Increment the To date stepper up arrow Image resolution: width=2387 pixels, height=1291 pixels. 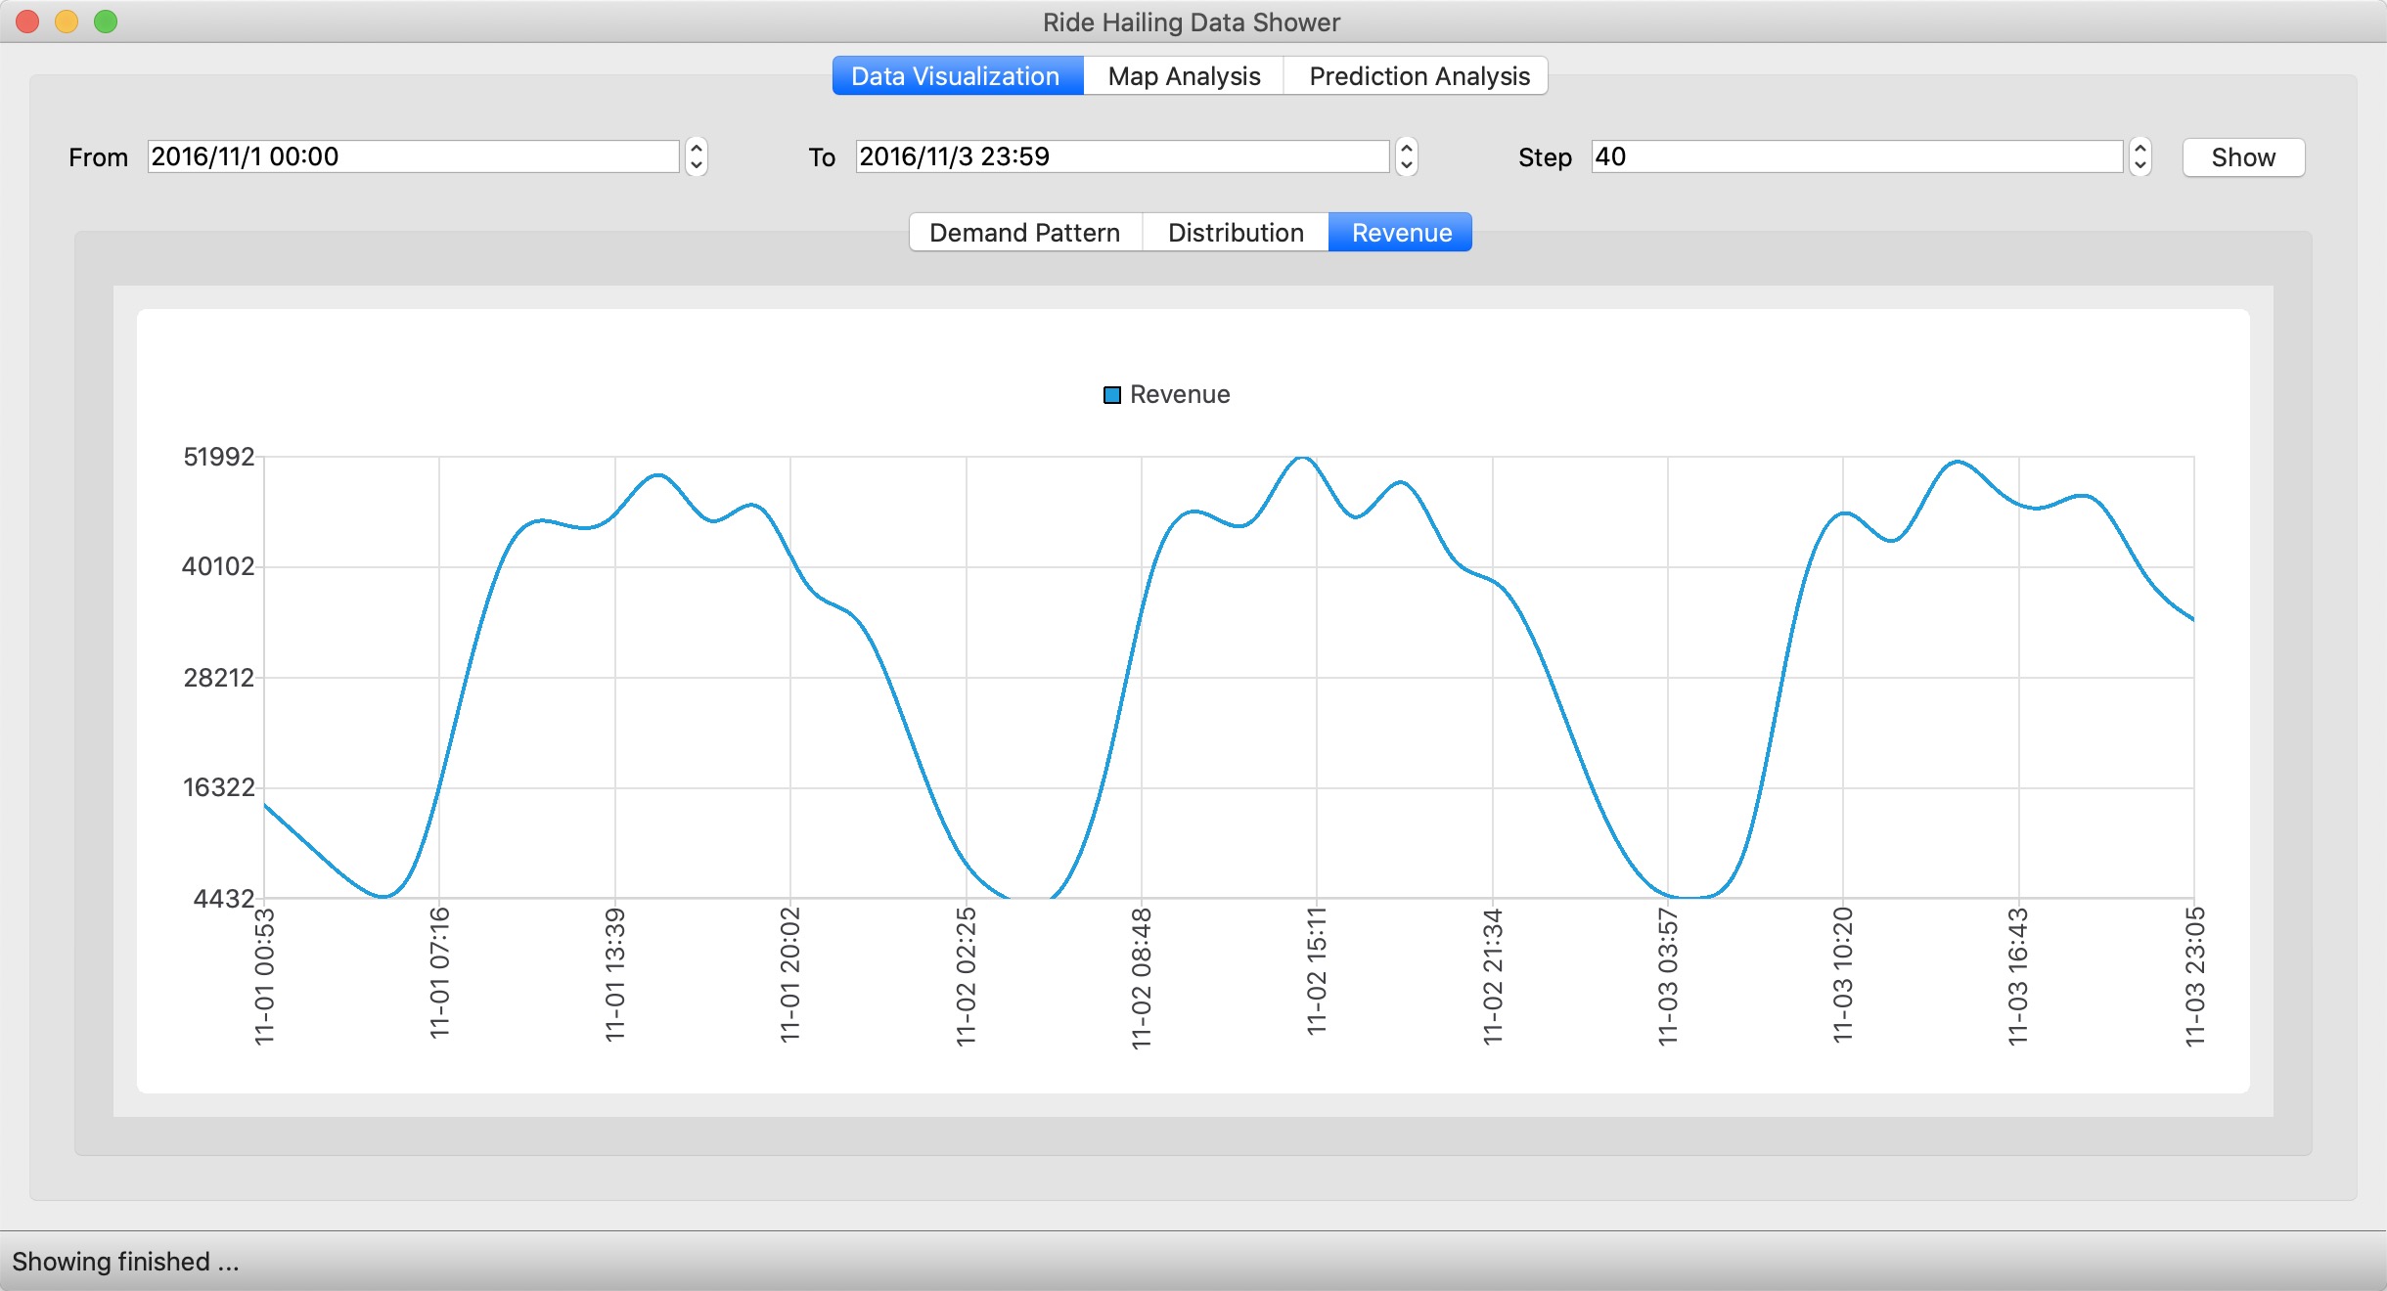click(x=1406, y=149)
